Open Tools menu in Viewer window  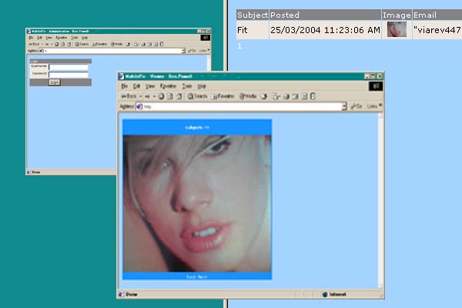[187, 86]
